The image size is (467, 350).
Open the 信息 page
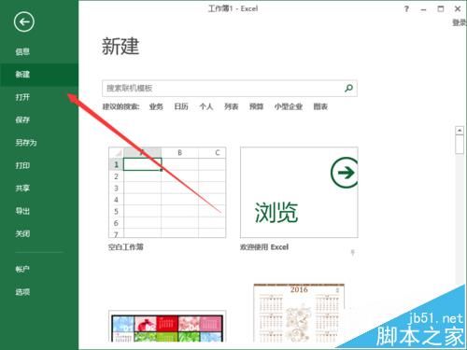[22, 51]
